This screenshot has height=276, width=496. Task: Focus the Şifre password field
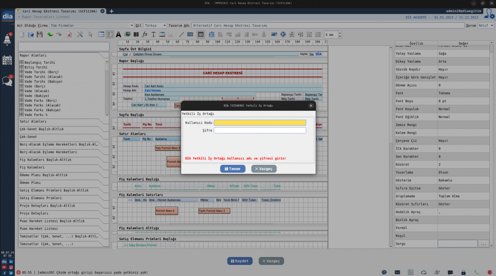tap(260, 130)
